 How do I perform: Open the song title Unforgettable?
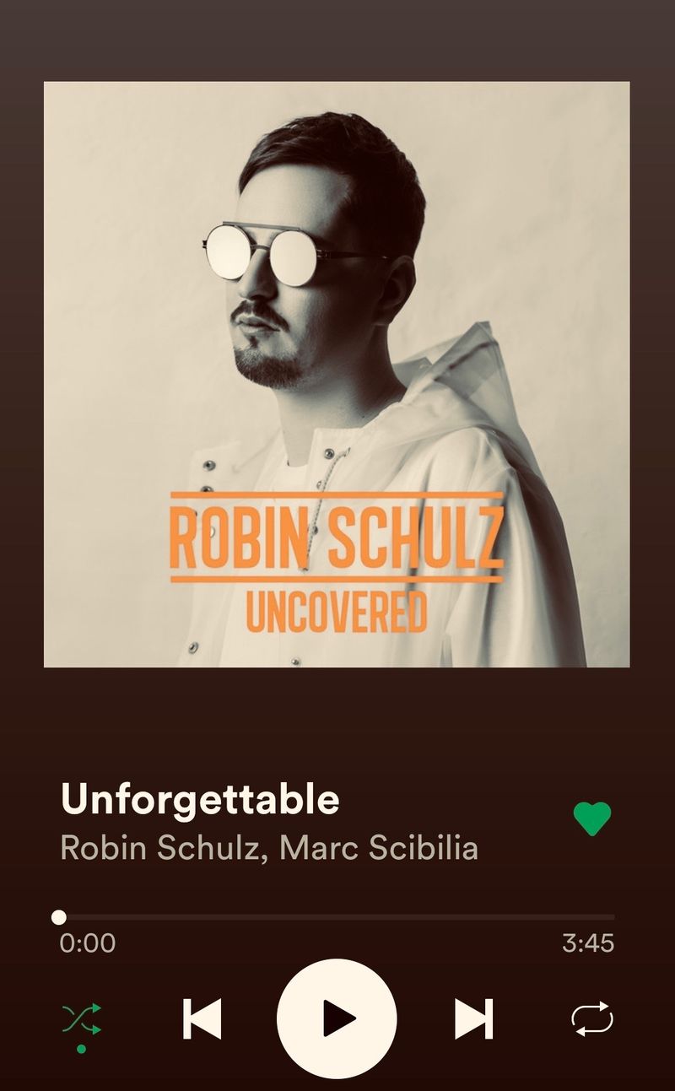click(x=200, y=799)
